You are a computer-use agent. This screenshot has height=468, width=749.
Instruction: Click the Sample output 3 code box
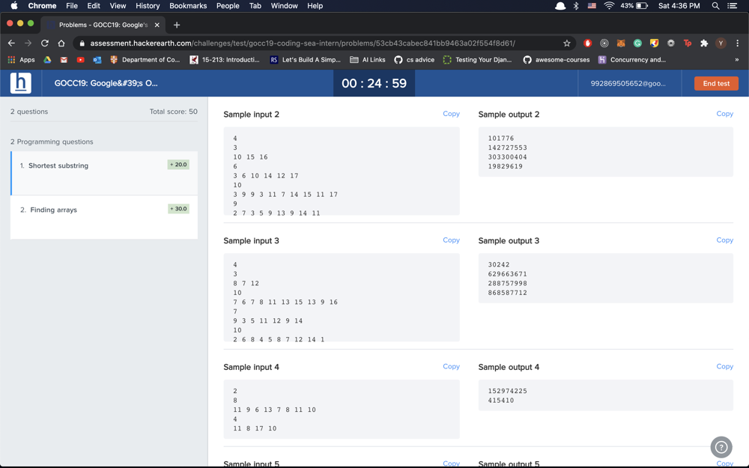(x=606, y=278)
